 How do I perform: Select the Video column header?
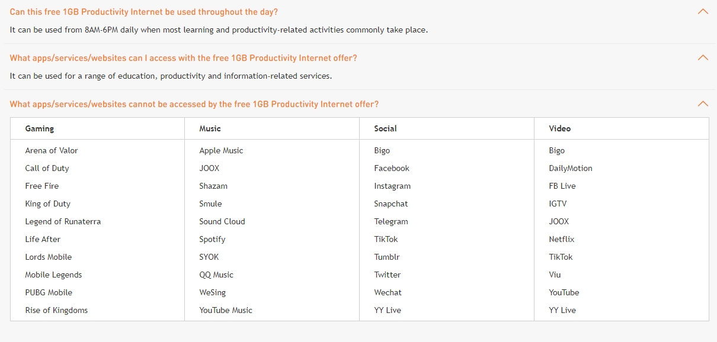[560, 128]
